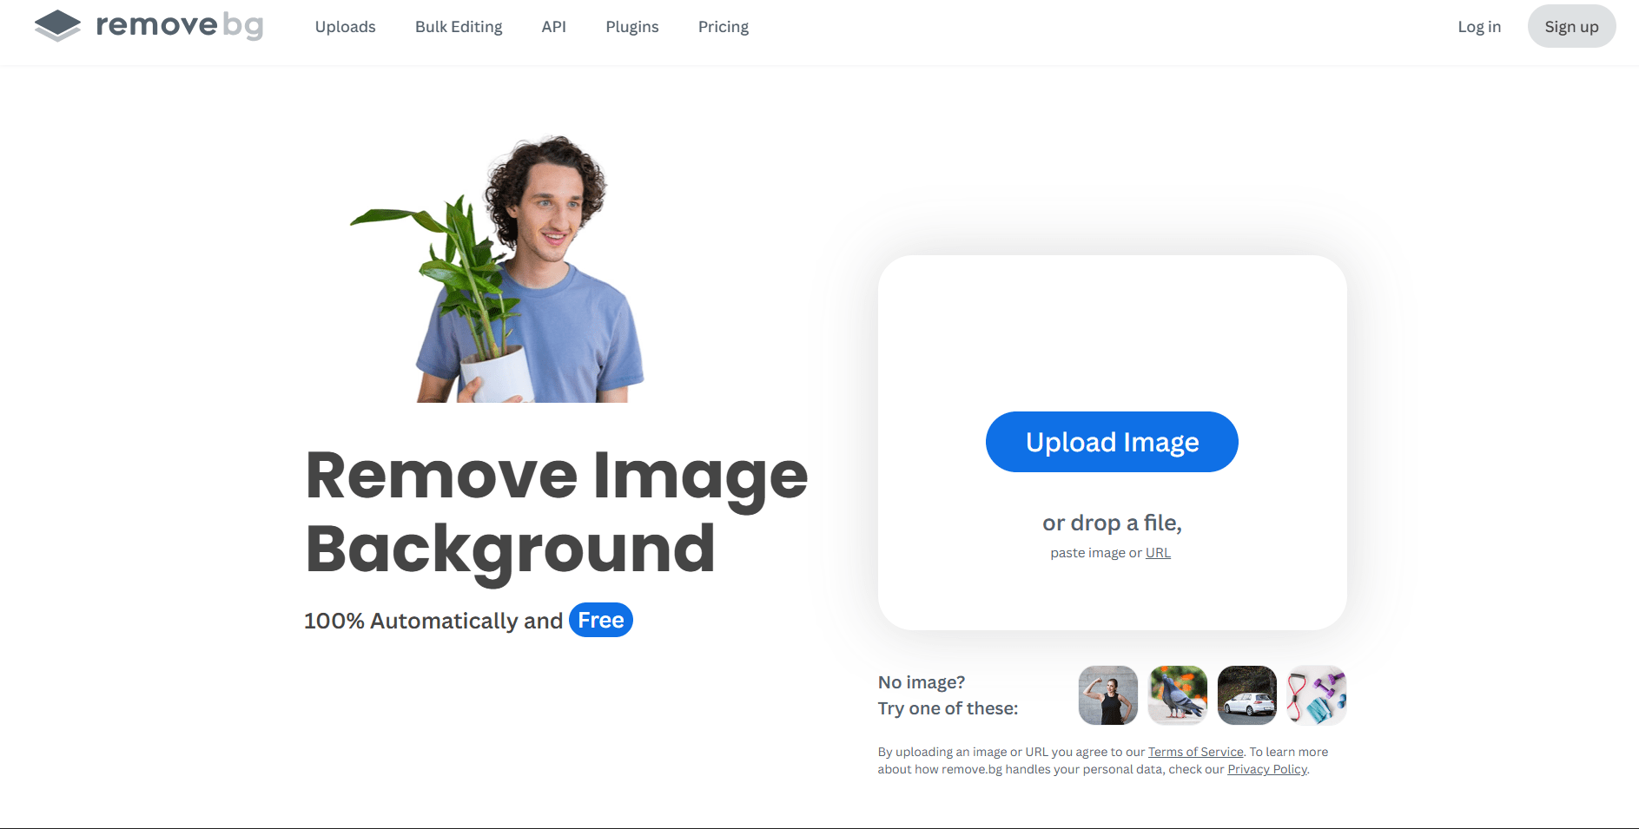This screenshot has height=829, width=1639.
Task: Click the remove.bg logo
Action: pyautogui.click(x=149, y=26)
